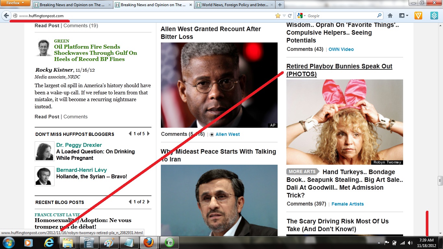The height and width of the screenshot is (249, 443).
Task: Click the Rocky Kistner author thumbnail
Action: [43, 48]
